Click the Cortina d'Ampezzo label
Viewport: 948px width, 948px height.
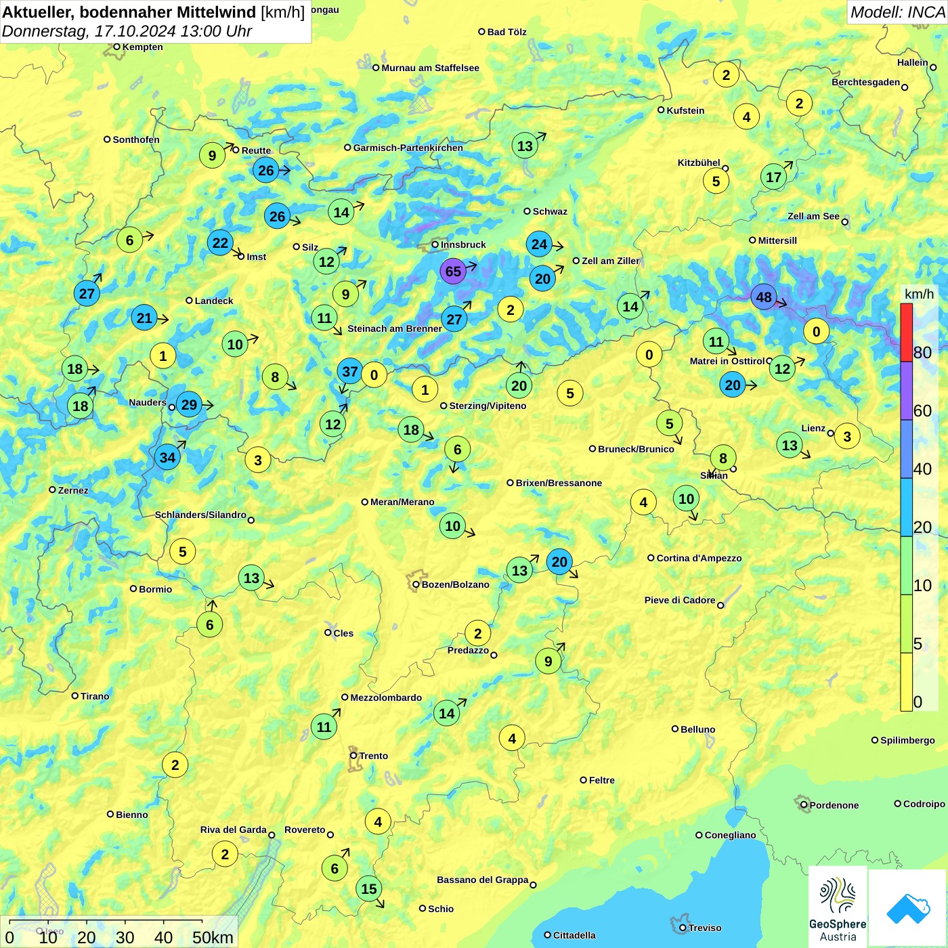pos(699,558)
